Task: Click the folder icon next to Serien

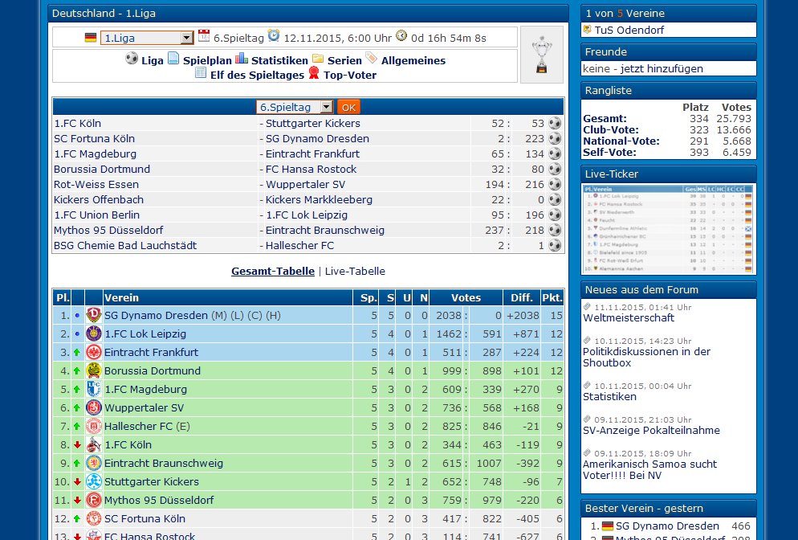Action: point(318,58)
